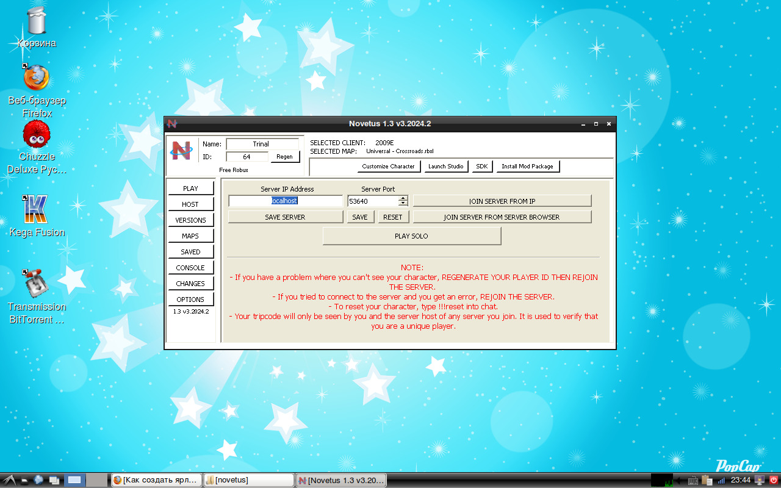This screenshot has height=488, width=781.
Task: Switch to the PLAY tab
Action: pyautogui.click(x=191, y=188)
